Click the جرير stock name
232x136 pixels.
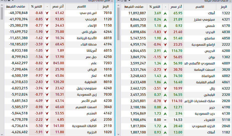212,107
